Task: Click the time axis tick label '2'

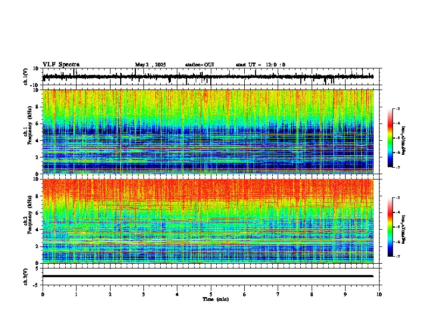Action: click(110, 294)
